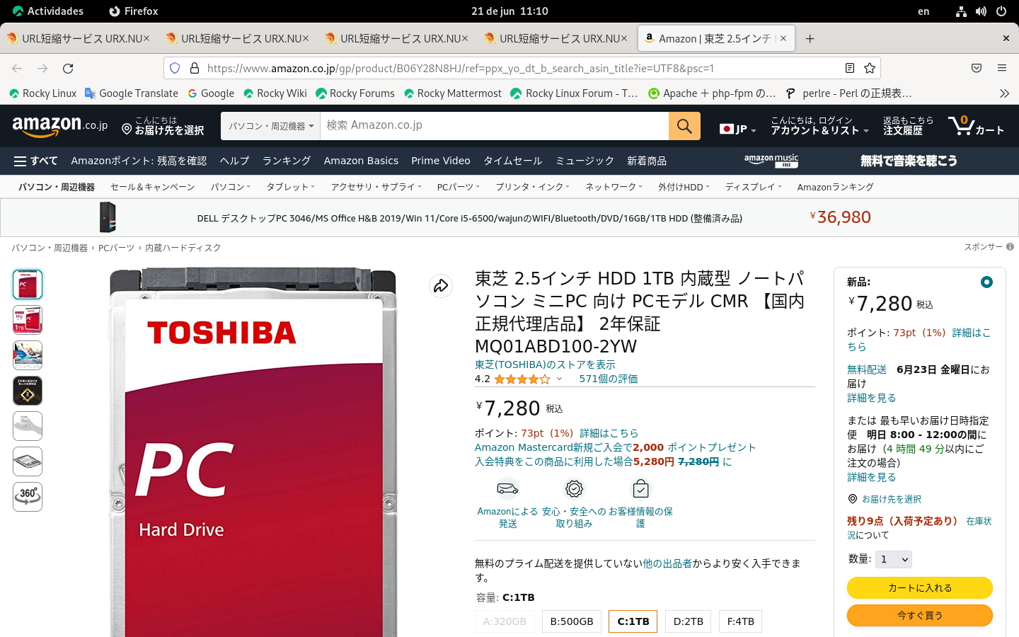1019x637 pixels.
Task: Bookmark this page with the star icon
Action: pos(870,69)
